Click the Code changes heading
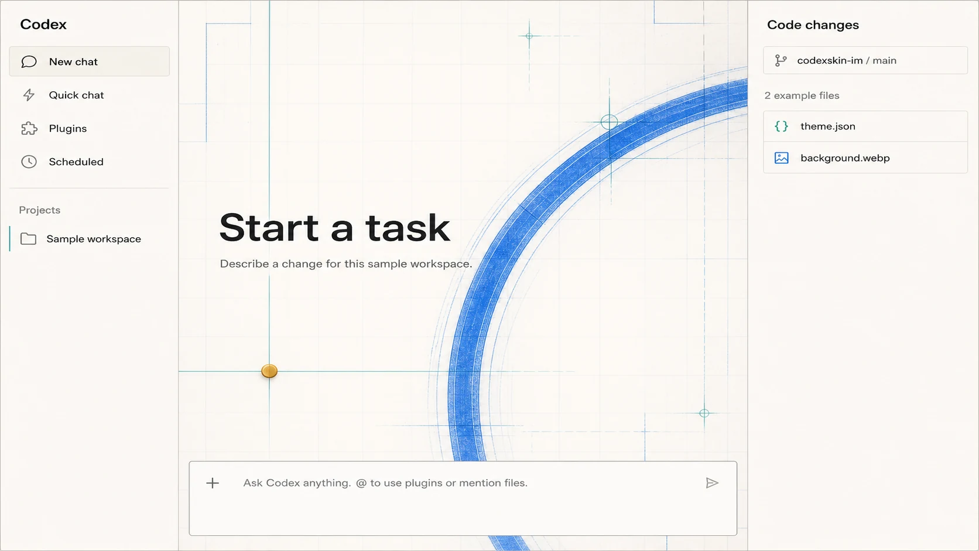The width and height of the screenshot is (979, 551). point(813,25)
